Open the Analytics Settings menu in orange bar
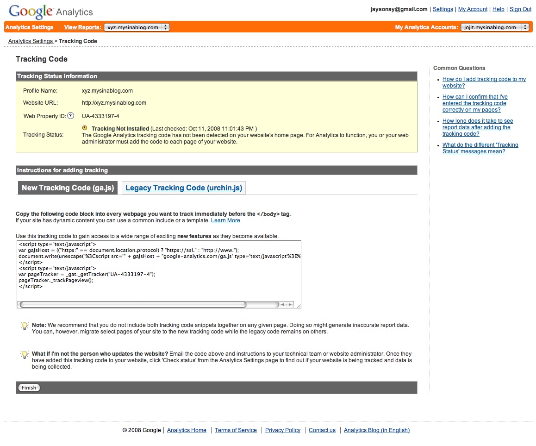The image size is (536, 446). (x=30, y=27)
